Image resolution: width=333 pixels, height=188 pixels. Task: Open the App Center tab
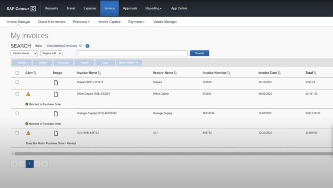pyautogui.click(x=179, y=8)
